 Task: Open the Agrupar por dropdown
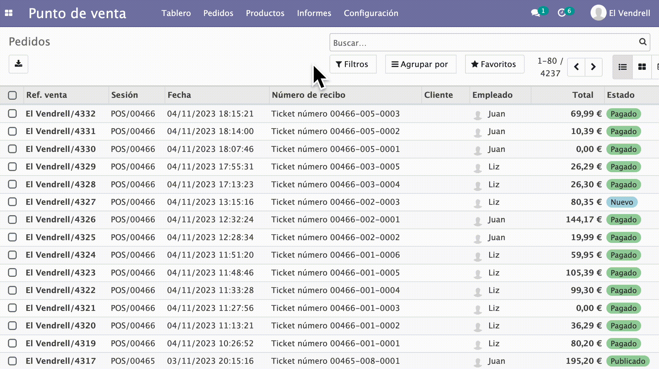click(420, 64)
